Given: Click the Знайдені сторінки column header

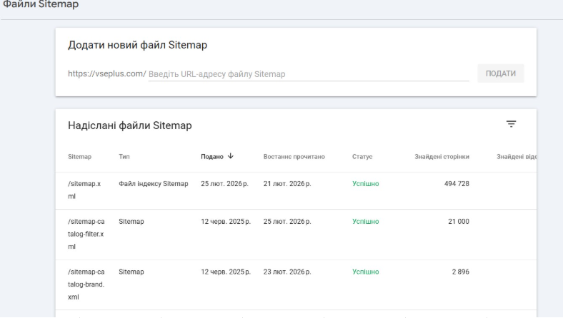Looking at the screenshot, I should [x=442, y=157].
